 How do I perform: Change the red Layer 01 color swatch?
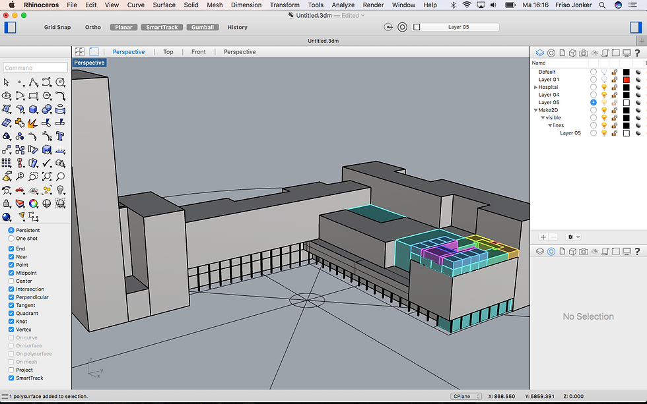[x=627, y=80]
